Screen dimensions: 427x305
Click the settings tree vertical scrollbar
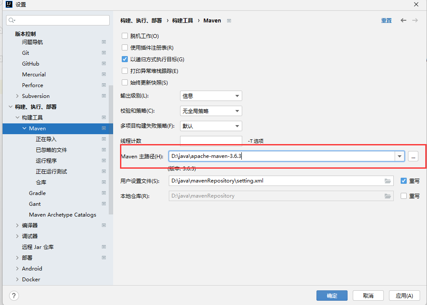[111, 150]
